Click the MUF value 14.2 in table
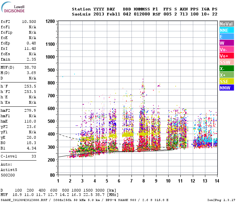This screenshot has height=202, width=236. (64, 195)
